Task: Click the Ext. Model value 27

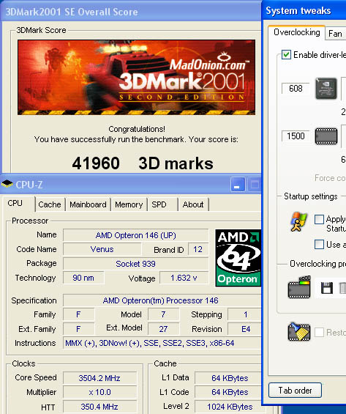Action: [163, 329]
